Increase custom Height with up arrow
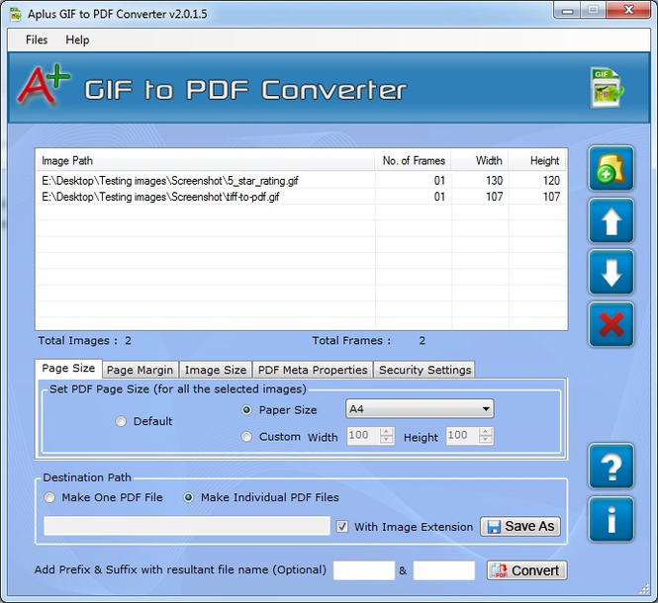Image resolution: width=658 pixels, height=603 pixels. 486,431
